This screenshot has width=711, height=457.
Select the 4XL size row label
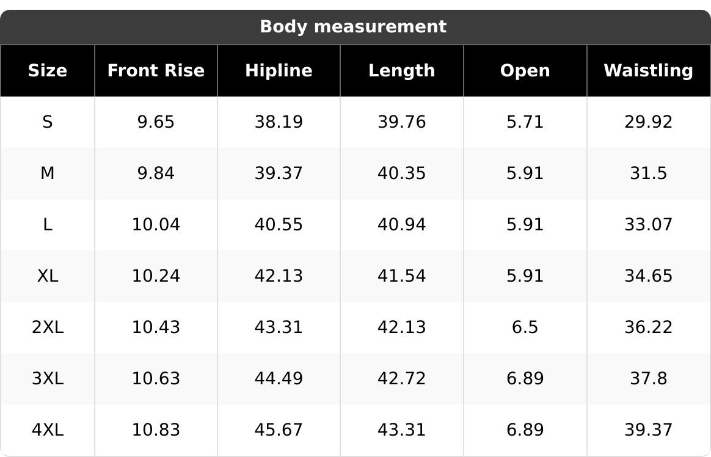pos(48,430)
